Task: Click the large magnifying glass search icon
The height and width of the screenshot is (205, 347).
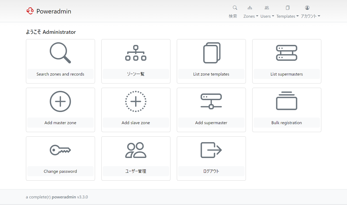Action: (x=60, y=53)
